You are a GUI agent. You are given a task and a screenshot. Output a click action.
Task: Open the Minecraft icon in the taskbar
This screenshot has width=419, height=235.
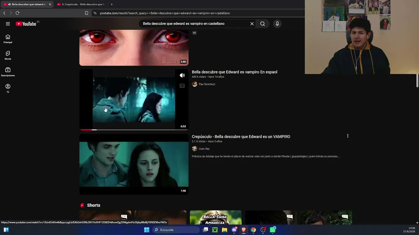point(215,230)
